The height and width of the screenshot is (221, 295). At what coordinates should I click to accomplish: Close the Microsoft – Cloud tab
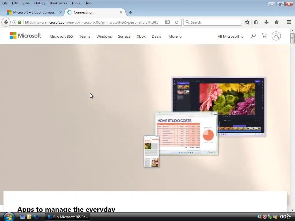click(60, 12)
